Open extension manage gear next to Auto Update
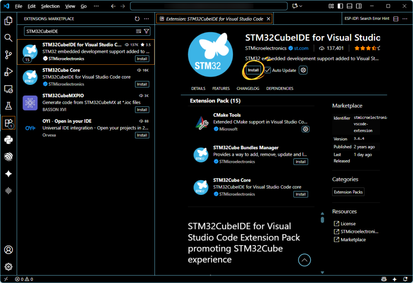The image size is (413, 283). click(303, 70)
